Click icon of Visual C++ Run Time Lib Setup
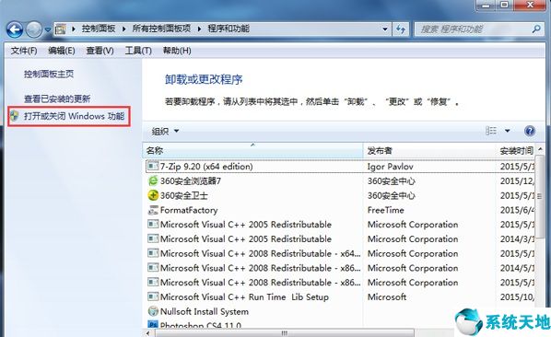The width and height of the screenshot is (551, 337). pos(153,296)
